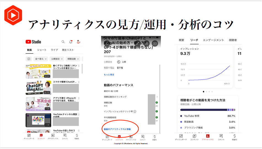
Task: Tap the pencil edit icon on the ChatGPT video page
Action: pyautogui.click(x=137, y=43)
